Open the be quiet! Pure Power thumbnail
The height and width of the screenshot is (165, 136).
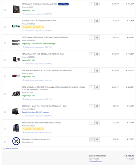[16, 111]
